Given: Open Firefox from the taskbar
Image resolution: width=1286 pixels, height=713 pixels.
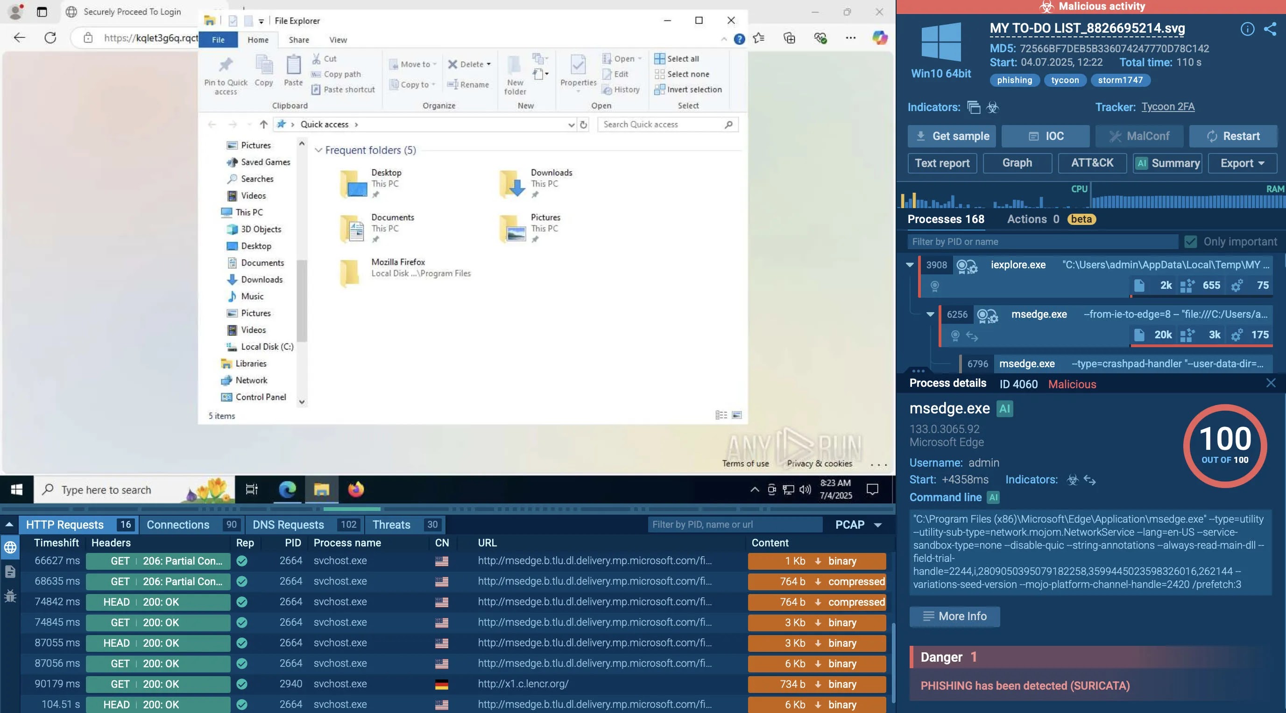Looking at the screenshot, I should pyautogui.click(x=356, y=489).
